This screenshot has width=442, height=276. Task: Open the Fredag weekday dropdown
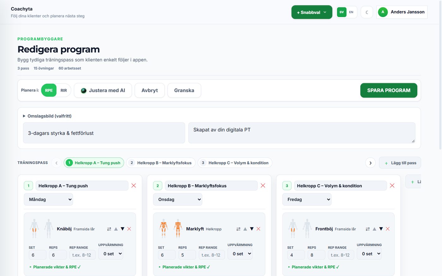(x=307, y=199)
